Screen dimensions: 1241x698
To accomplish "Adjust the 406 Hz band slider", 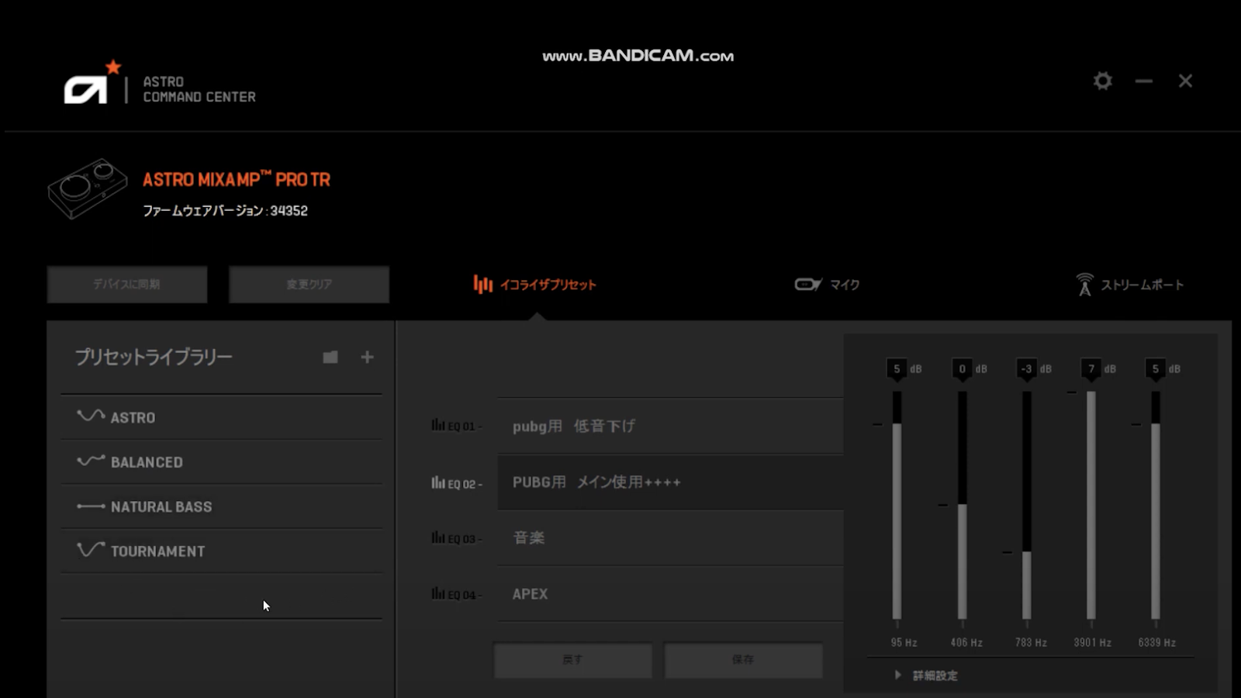I will [x=962, y=506].
